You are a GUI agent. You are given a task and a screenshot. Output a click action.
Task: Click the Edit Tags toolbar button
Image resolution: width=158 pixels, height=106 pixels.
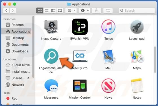108,10
